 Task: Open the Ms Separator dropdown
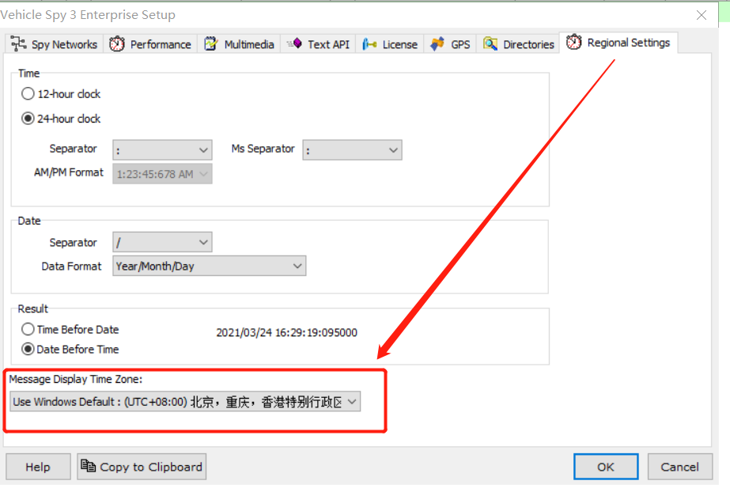[353, 149]
